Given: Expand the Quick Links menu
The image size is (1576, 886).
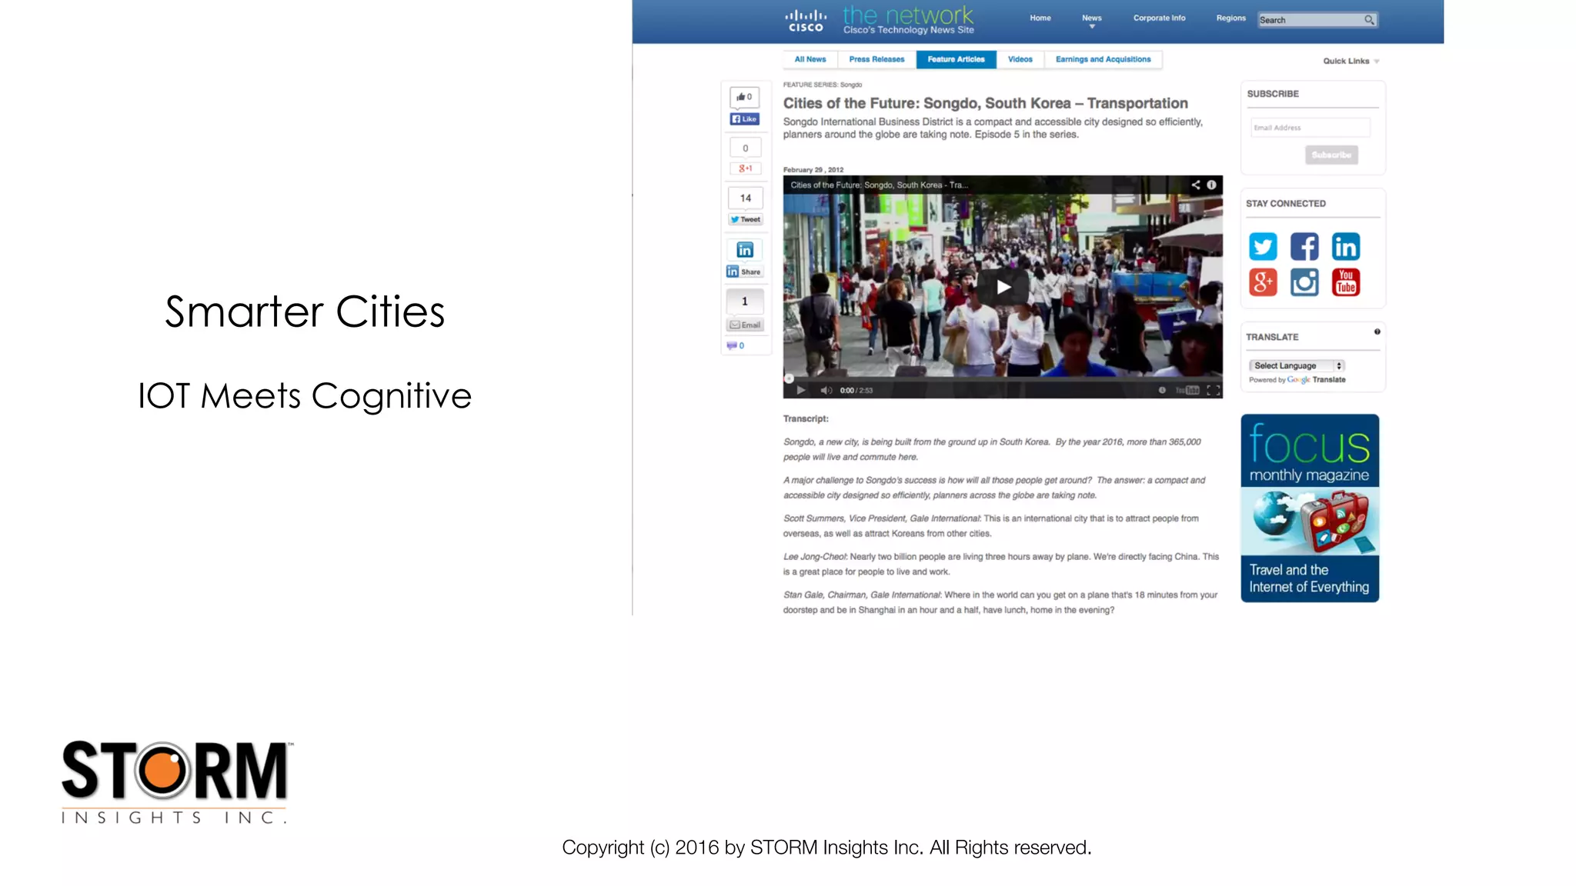Looking at the screenshot, I should pyautogui.click(x=1351, y=61).
